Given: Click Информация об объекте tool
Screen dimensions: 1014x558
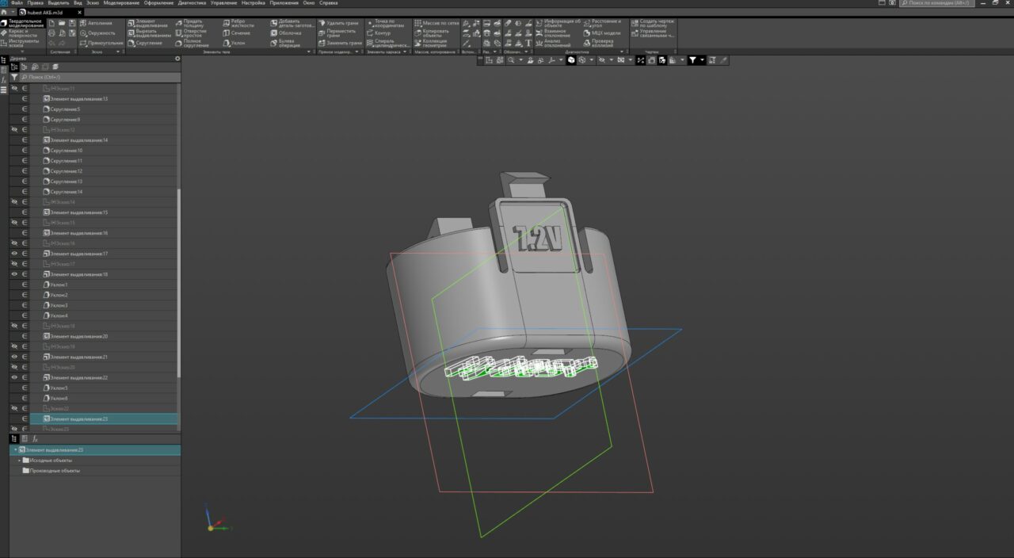Looking at the screenshot, I should (x=559, y=23).
